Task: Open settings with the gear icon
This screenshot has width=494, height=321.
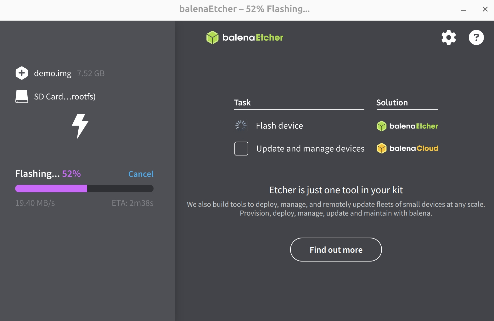Action: 449,37
